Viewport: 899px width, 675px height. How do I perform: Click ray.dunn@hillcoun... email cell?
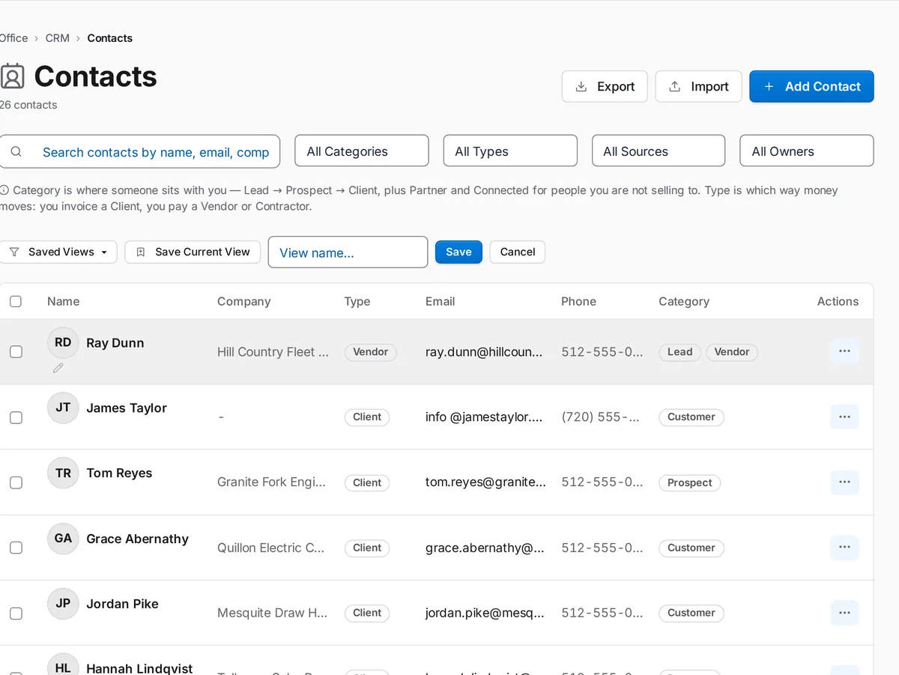click(484, 351)
